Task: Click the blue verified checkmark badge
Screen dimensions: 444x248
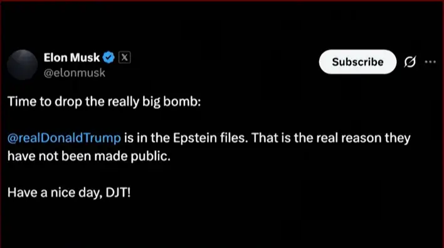Action: point(108,58)
